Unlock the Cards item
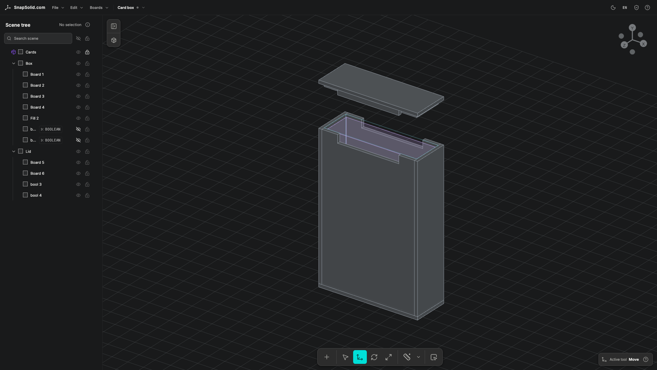This screenshot has height=370, width=657. click(87, 52)
